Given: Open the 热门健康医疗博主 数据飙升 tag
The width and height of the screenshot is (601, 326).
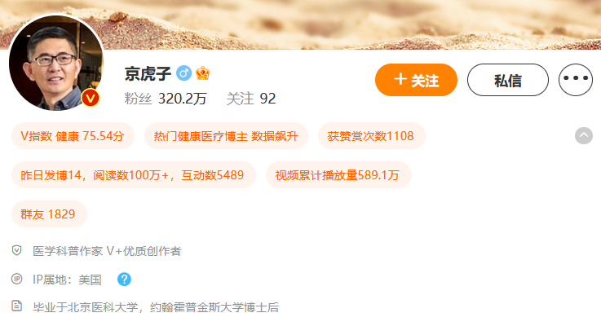Looking at the screenshot, I should [226, 136].
